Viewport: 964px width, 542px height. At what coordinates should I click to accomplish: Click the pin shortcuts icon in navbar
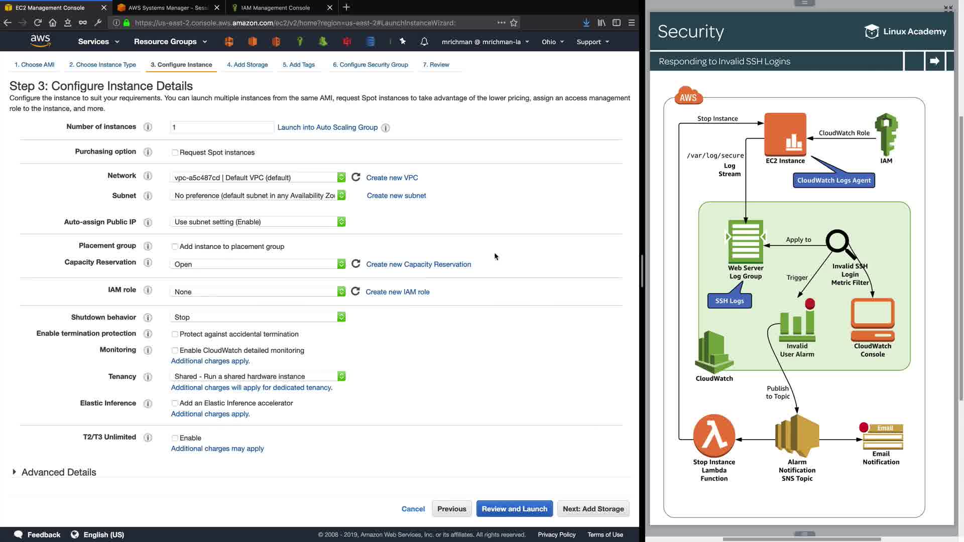click(x=403, y=42)
